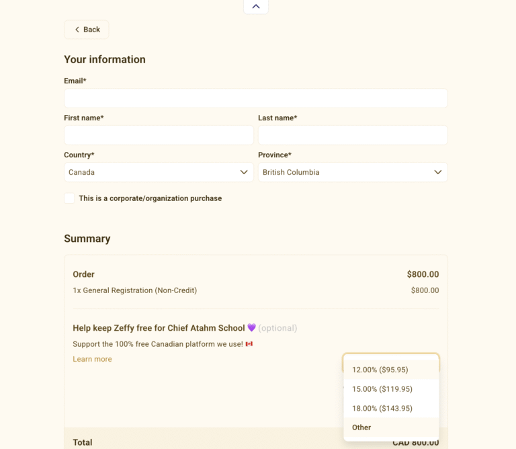Select Other in the contribution list
Viewport: 516px width, 449px height.
click(361, 427)
